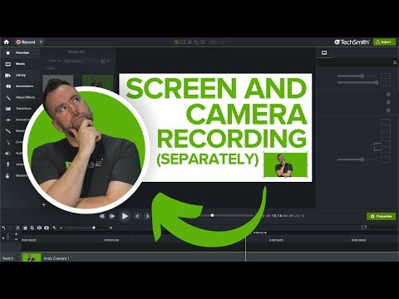Zoom out the timeline with minus

tap(62, 228)
